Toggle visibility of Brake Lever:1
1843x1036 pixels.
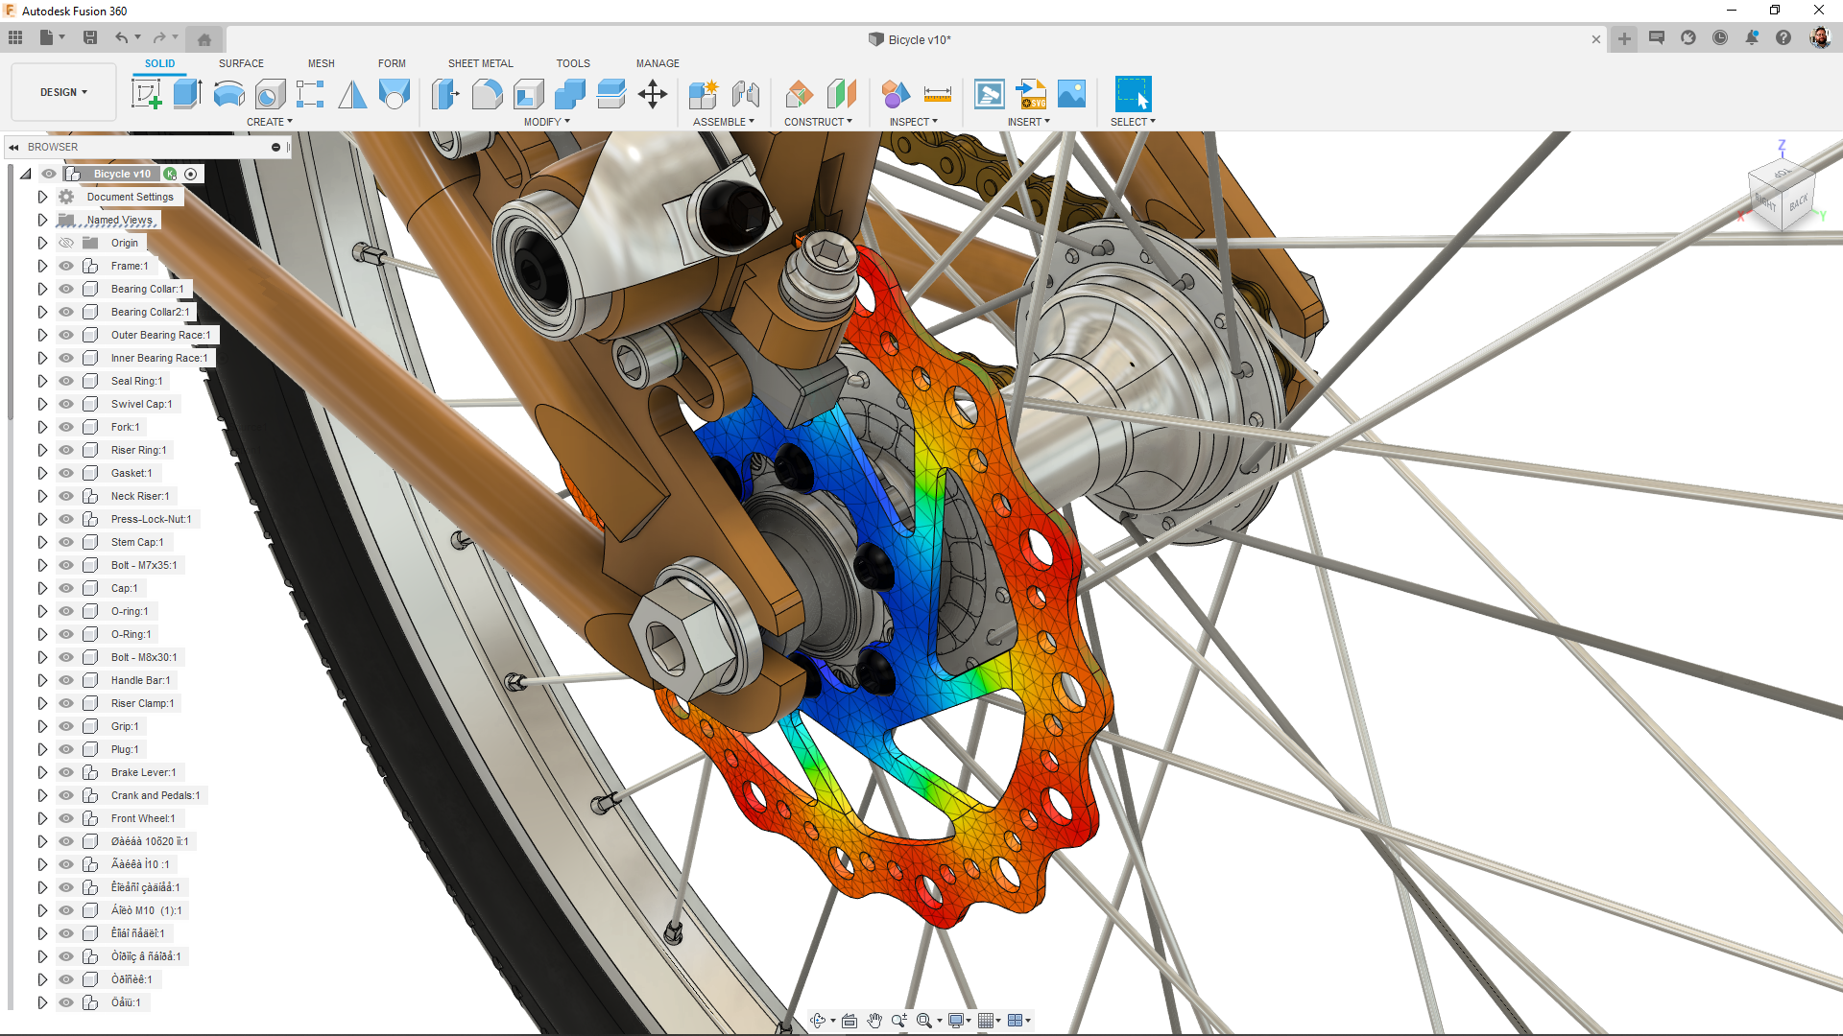(x=65, y=772)
